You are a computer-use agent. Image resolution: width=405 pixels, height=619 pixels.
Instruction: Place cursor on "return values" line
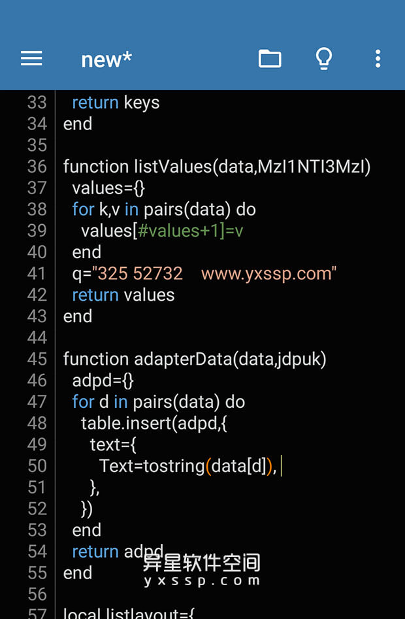[x=123, y=295]
